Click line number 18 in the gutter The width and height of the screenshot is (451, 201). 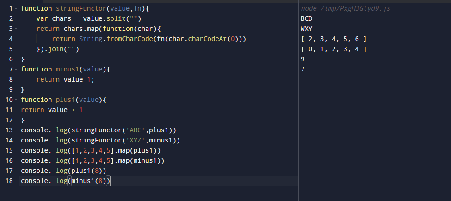[x=9, y=181]
